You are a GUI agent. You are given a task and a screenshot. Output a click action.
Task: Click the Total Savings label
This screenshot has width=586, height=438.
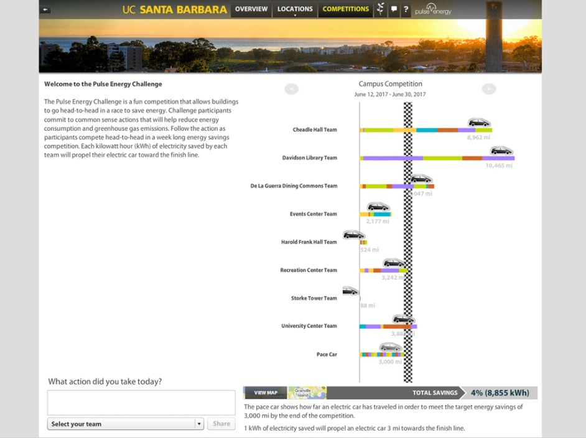pyautogui.click(x=435, y=393)
